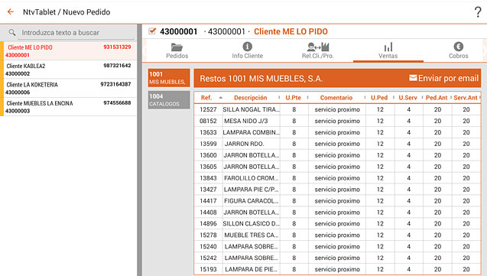
Task: Select row ref 14896 SILLON CLASICO
Action: click(x=337, y=223)
